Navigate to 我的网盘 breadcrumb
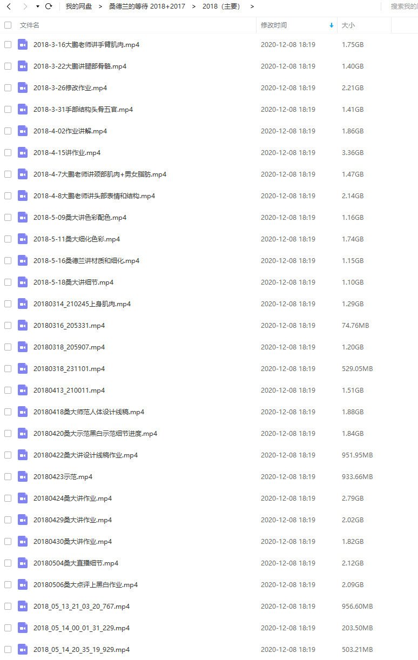418x660 pixels. (x=79, y=6)
